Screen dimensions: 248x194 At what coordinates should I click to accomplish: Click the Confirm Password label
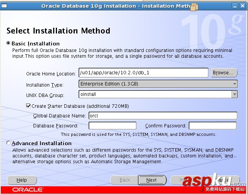pyautogui.click(x=166, y=126)
